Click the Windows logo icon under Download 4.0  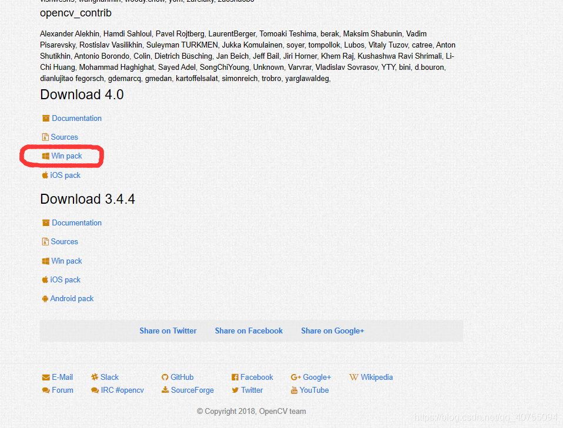point(46,156)
